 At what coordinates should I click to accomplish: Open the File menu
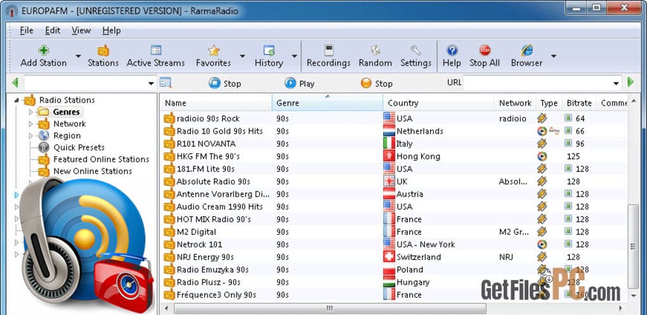[x=27, y=30]
